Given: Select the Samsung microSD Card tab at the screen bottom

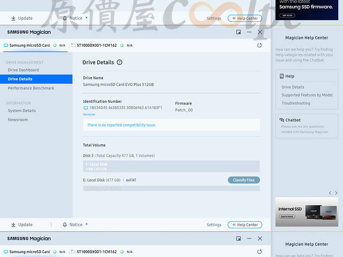Looking at the screenshot, I should click(35, 252).
